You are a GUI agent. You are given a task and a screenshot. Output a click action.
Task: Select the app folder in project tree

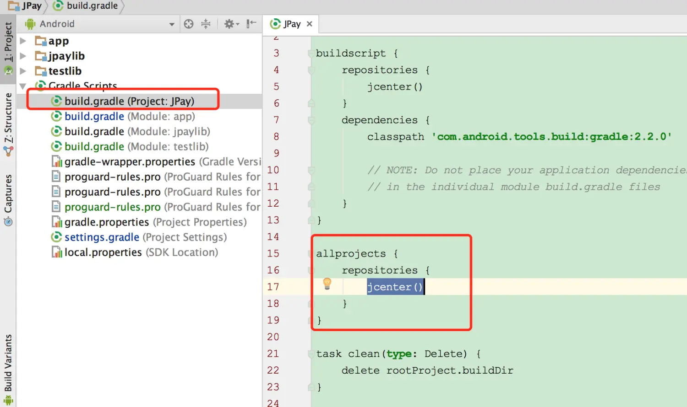(x=52, y=41)
